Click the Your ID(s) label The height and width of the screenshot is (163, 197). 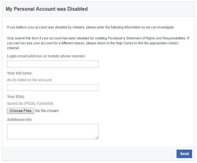(16, 97)
